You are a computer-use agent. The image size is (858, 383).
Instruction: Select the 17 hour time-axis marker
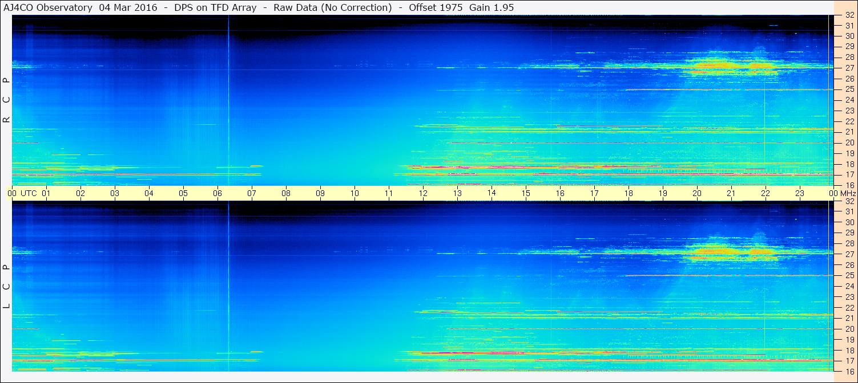pos(594,193)
